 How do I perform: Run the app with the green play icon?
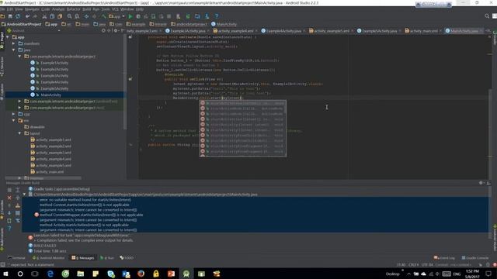(x=130, y=16)
